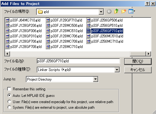
Task: Click the Linker Scripts (*.gld) combo box
Action: tap(78, 70)
